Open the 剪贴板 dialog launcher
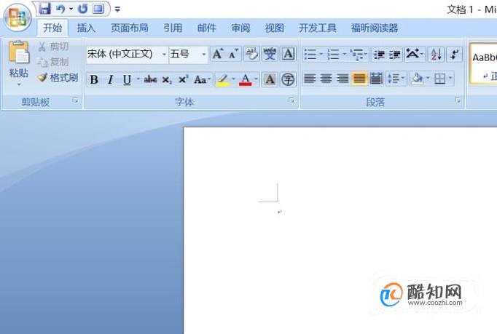The image size is (497, 334). pyautogui.click(x=76, y=100)
